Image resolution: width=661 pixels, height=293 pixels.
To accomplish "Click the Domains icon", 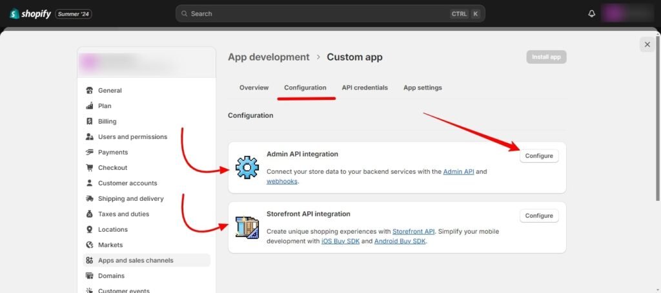I will click(89, 276).
